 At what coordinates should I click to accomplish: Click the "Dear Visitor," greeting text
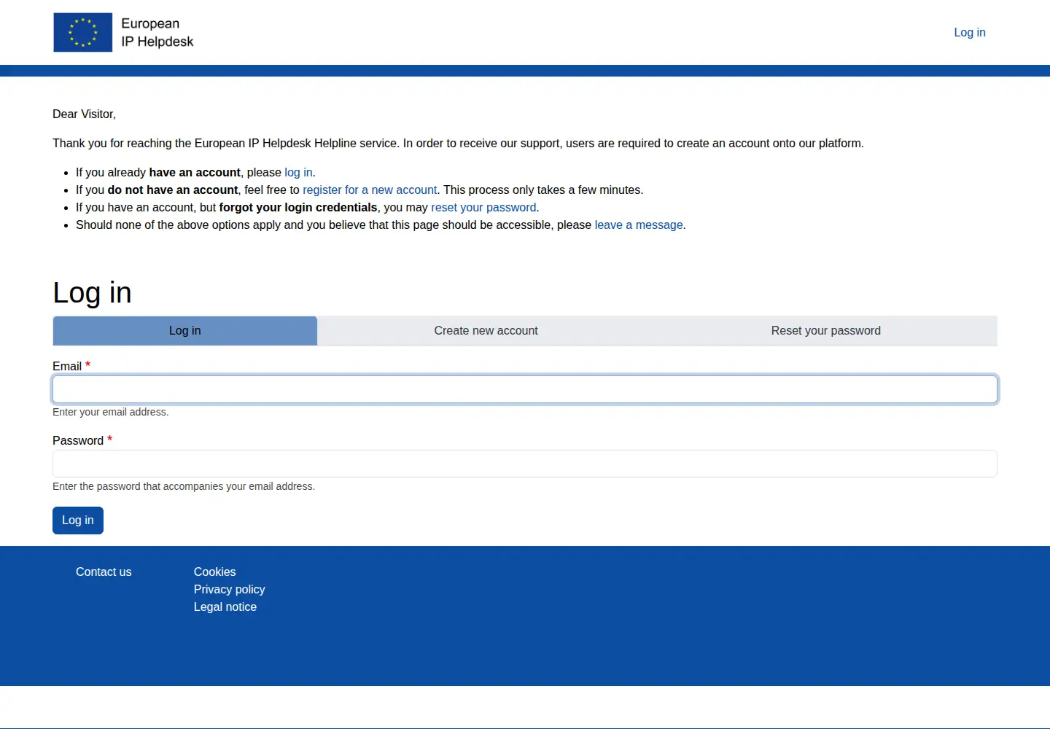[x=84, y=114]
